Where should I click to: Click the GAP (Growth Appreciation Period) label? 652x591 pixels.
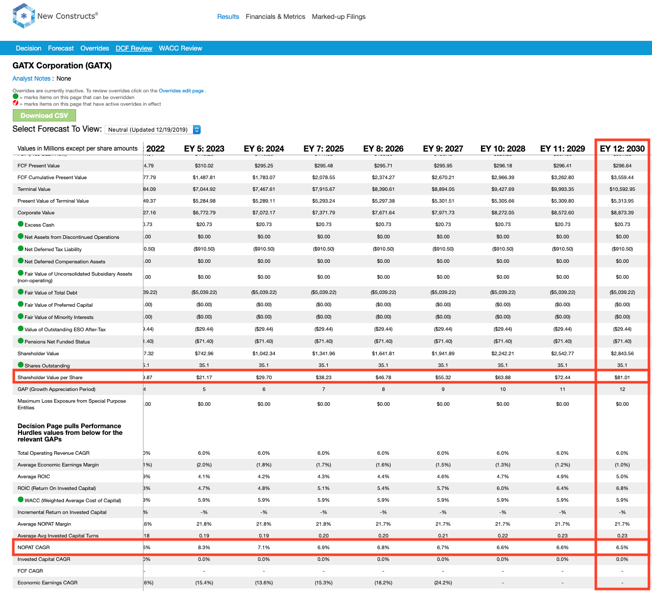(x=57, y=389)
